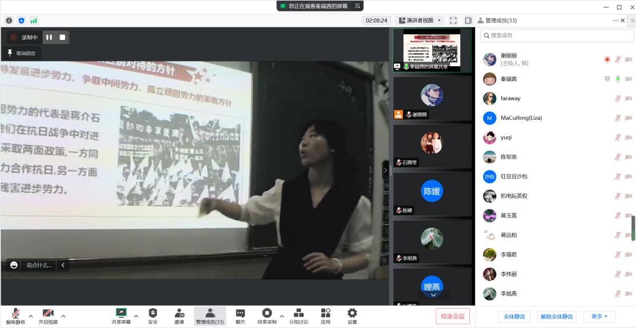Collapse the video strip side arrow
The image size is (636, 328).
pos(385,170)
